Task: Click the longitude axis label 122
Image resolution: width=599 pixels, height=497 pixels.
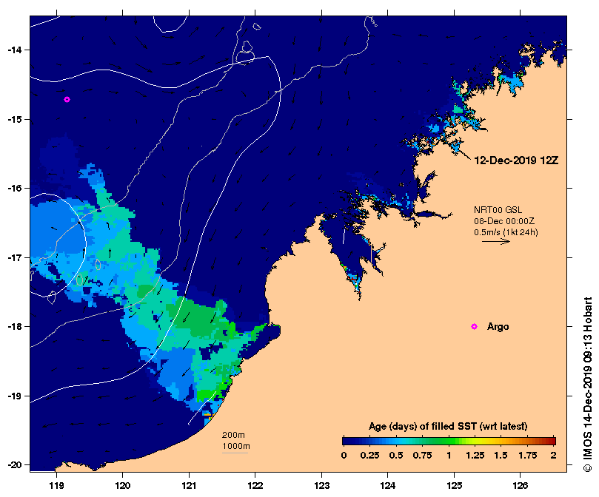Action: pos(255,486)
